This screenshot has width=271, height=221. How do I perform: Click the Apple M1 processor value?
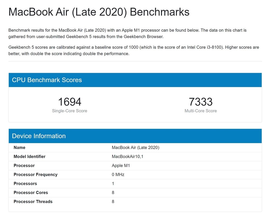coord(121,165)
